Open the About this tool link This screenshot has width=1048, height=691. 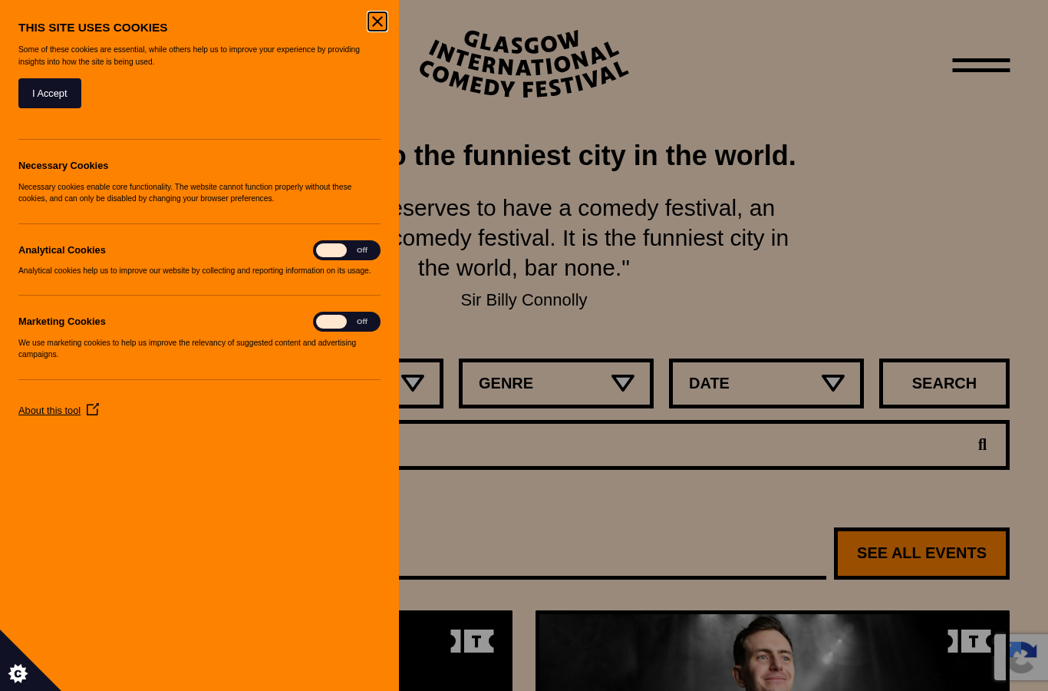point(49,411)
